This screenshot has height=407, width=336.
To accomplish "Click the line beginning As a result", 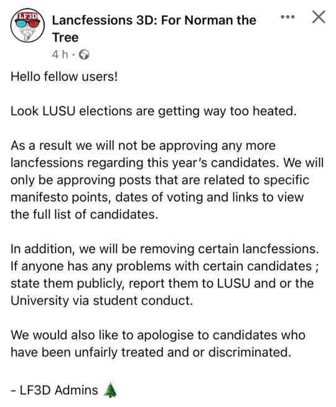I will pyautogui.click(x=143, y=146).
